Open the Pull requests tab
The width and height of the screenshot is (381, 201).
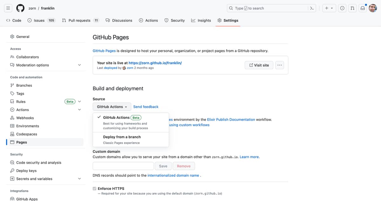[x=80, y=20]
